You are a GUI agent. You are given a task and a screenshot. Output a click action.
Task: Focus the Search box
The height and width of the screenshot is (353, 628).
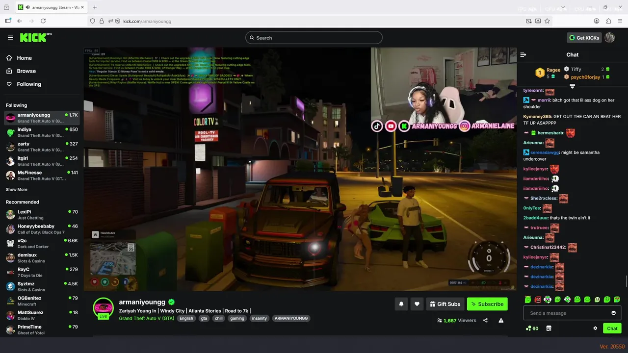click(314, 38)
